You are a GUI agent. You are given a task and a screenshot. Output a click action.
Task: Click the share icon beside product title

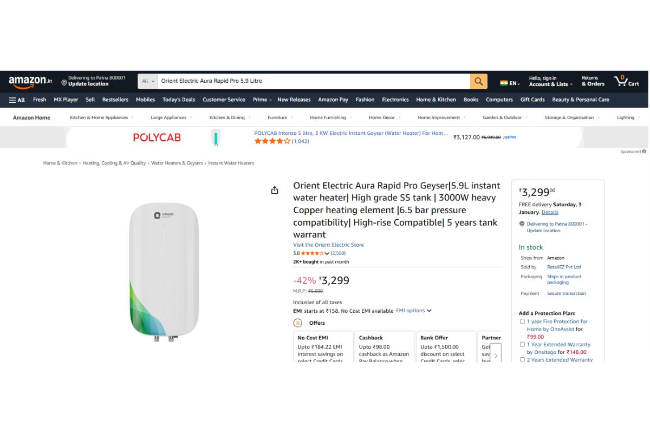tap(275, 190)
